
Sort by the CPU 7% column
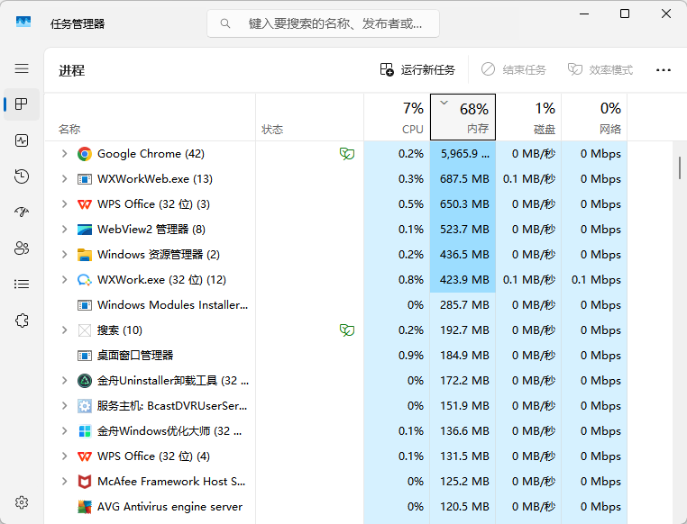[x=397, y=117]
